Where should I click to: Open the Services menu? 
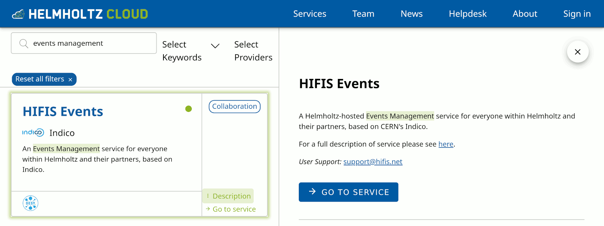[310, 14]
